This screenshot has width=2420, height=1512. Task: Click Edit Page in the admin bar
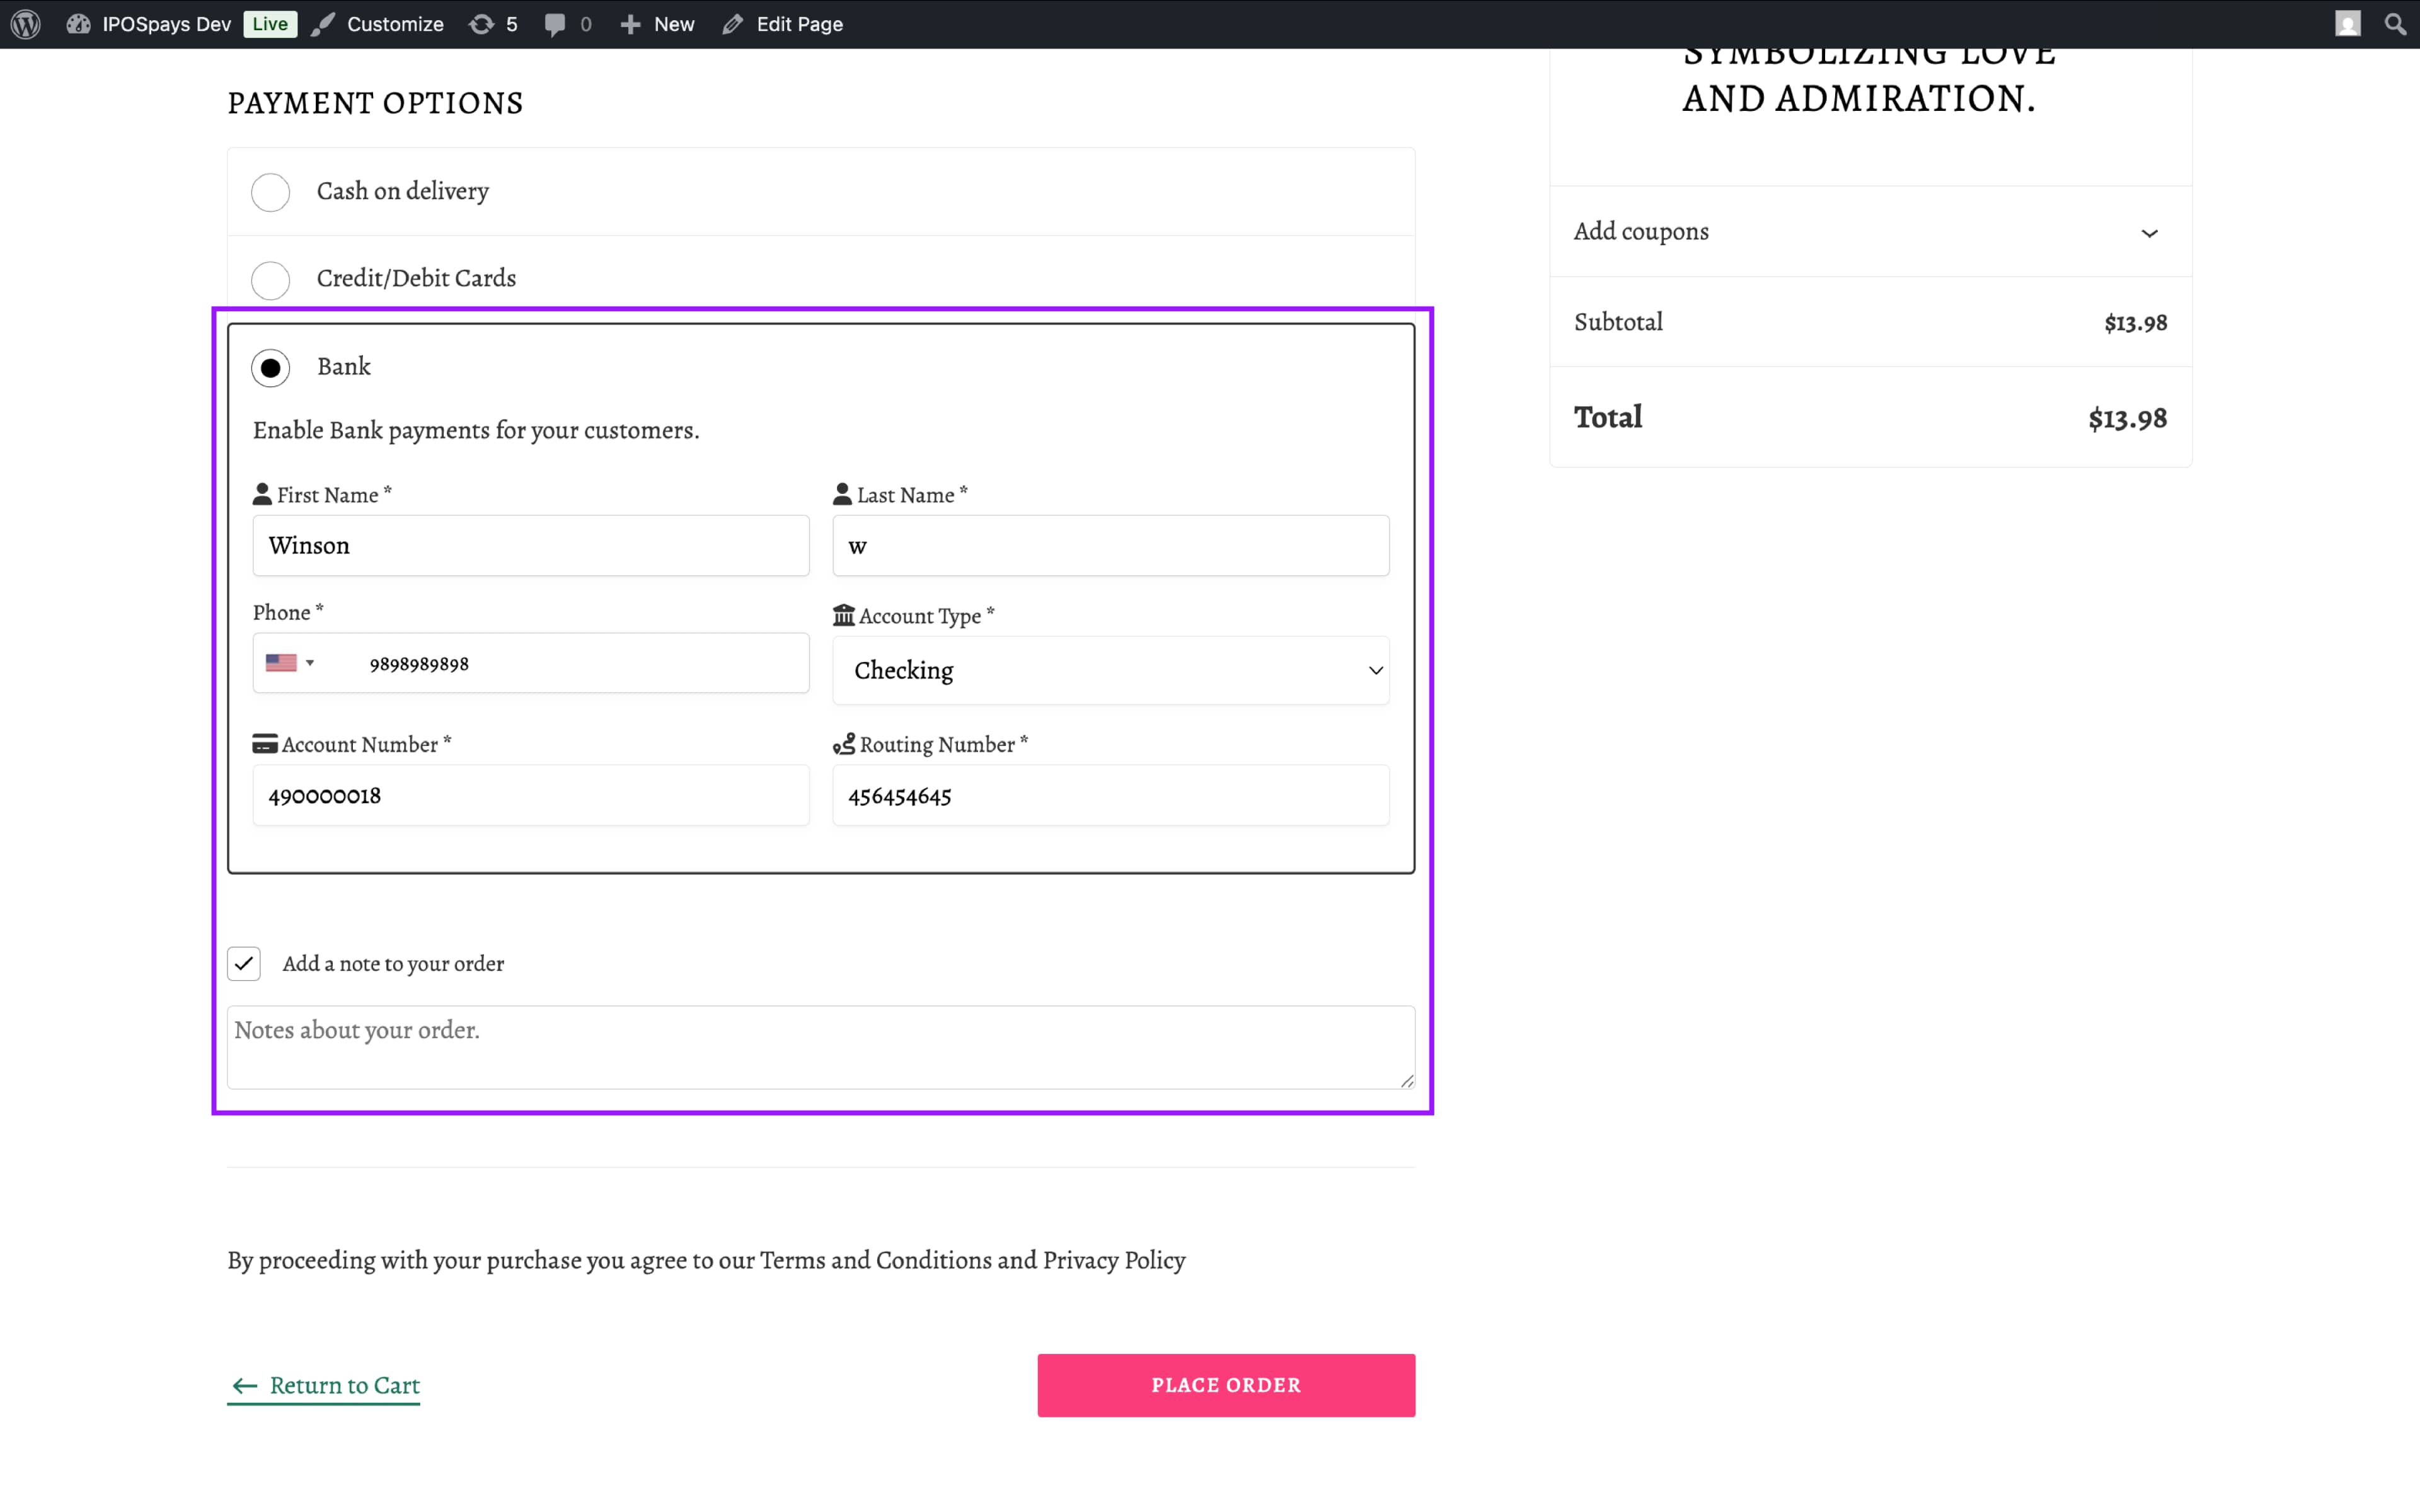(783, 24)
